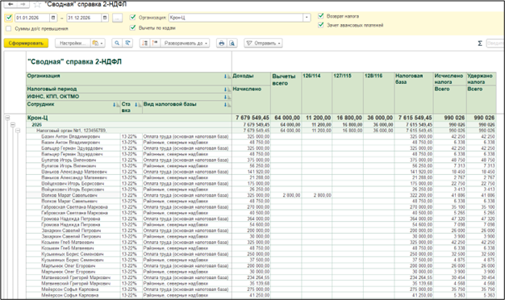The height and width of the screenshot is (300, 505).
Task: Collapse the Крон-Ц group row
Action: pyautogui.click(x=7, y=118)
